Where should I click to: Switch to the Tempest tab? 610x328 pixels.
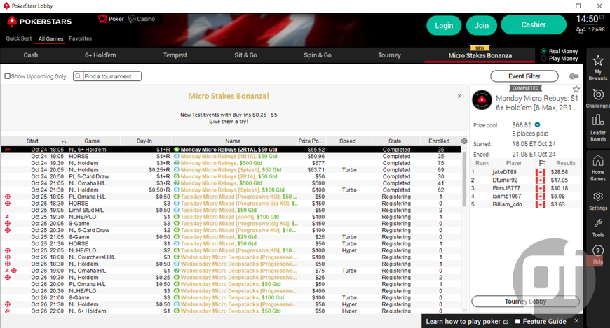(x=175, y=55)
